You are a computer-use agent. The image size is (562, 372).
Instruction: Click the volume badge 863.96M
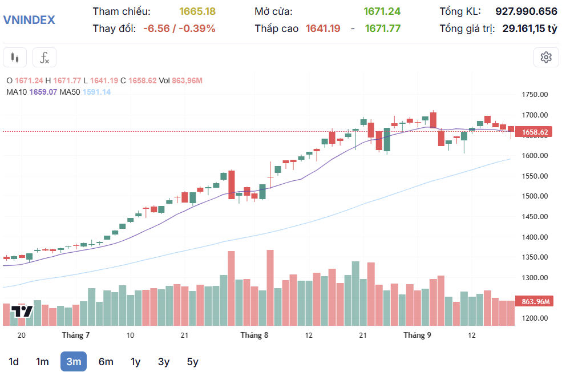tap(535, 301)
